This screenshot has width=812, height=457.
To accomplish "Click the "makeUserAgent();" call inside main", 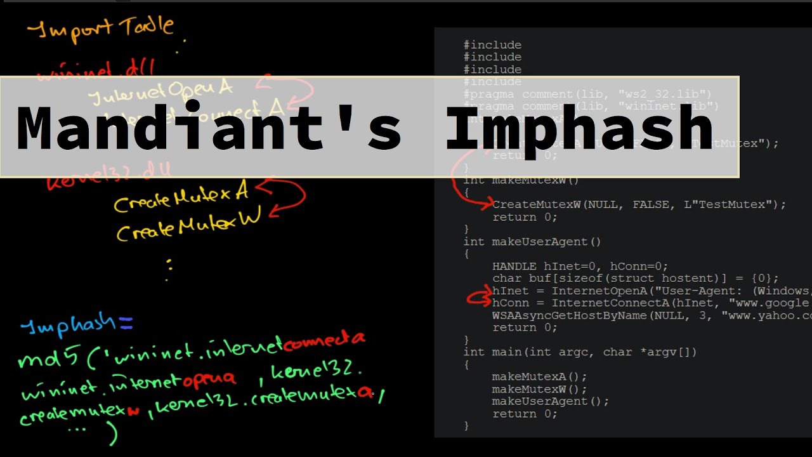I will [x=550, y=401].
